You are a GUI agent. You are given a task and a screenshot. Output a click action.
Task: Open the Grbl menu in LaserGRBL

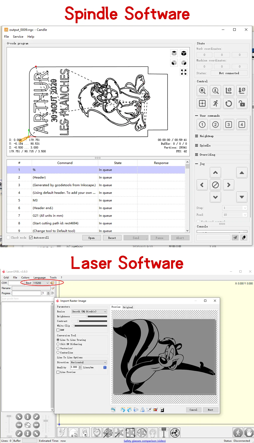[6, 278]
